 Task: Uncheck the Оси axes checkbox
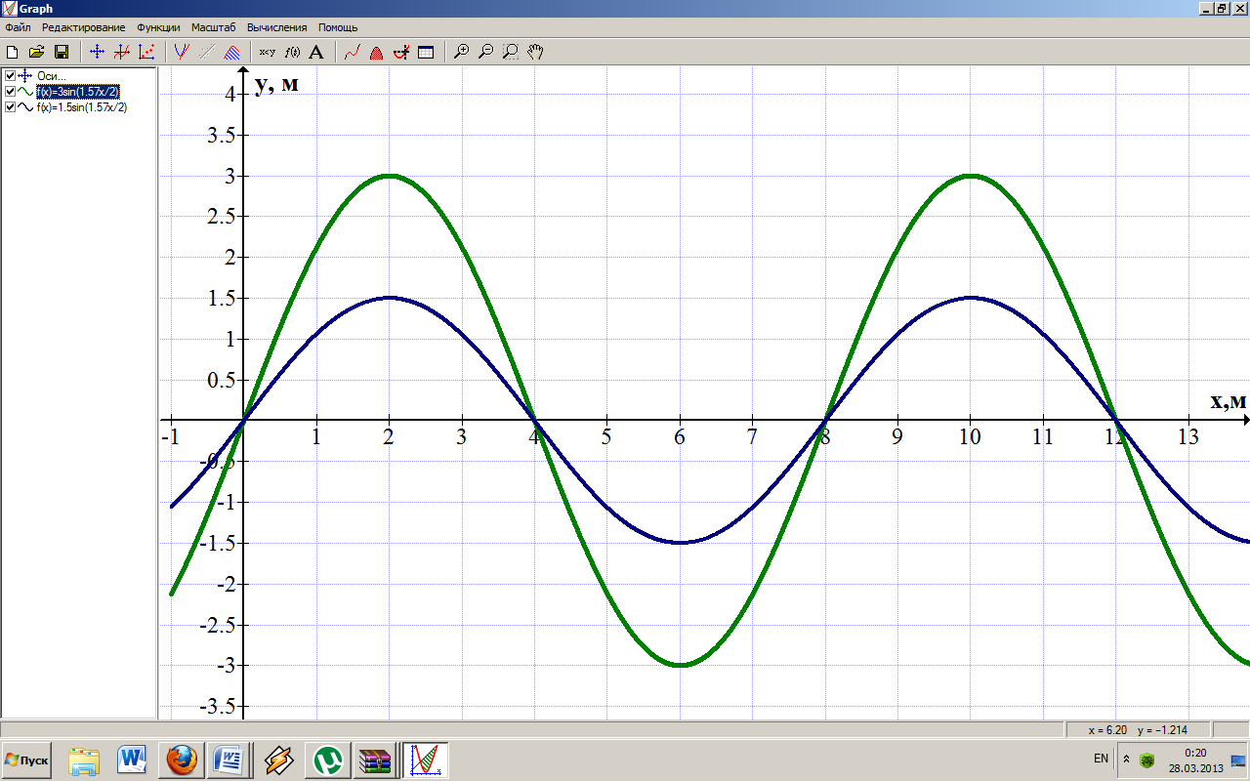[x=11, y=76]
